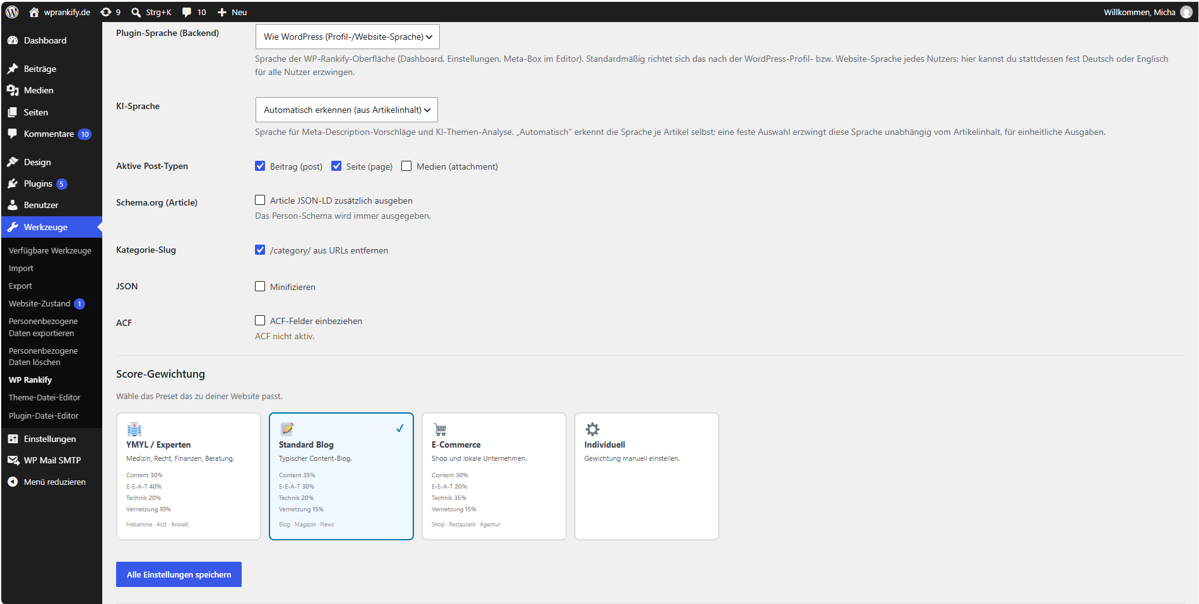Uncheck Seite (page) post type
Image resolution: width=1199 pixels, height=604 pixels.
coord(336,166)
